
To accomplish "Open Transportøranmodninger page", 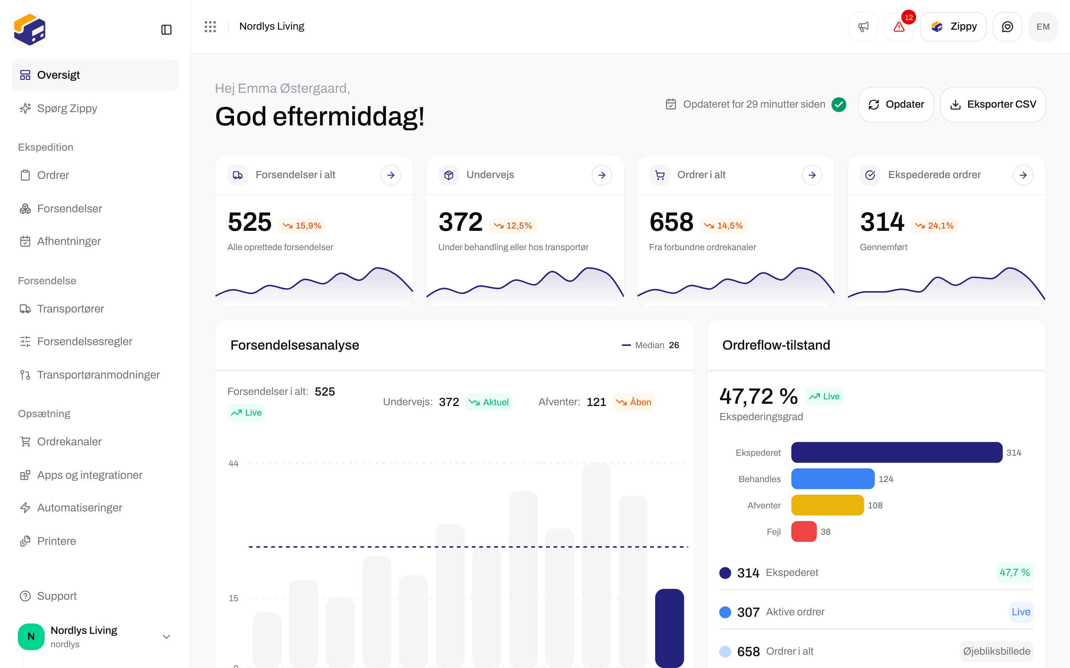I will click(95, 375).
